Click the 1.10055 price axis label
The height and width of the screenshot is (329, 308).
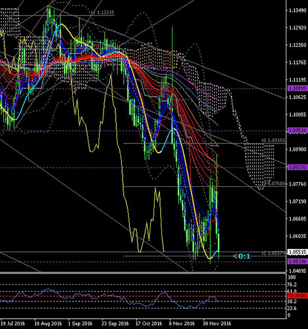[x=298, y=114]
